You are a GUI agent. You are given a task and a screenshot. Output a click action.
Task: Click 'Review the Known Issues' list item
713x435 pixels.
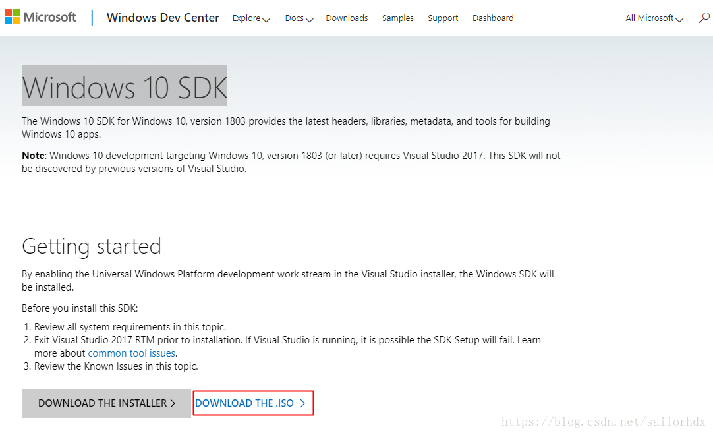pos(116,366)
